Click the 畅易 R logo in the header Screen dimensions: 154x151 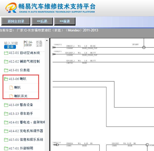coord(11,8)
